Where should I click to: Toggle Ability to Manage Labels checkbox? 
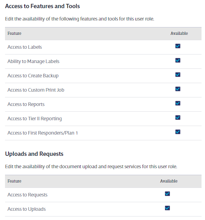pyautogui.click(x=178, y=60)
